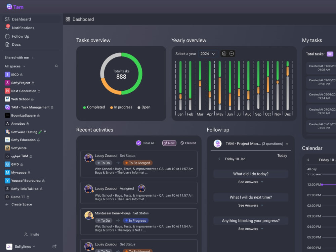336x252 pixels.
Task: Open the Software Testing space icon
Action: coord(7,132)
